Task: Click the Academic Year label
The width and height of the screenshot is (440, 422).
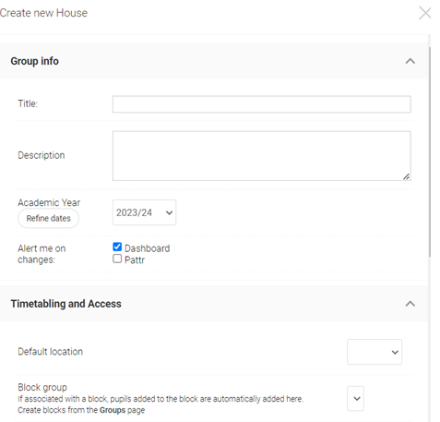Action: click(49, 203)
